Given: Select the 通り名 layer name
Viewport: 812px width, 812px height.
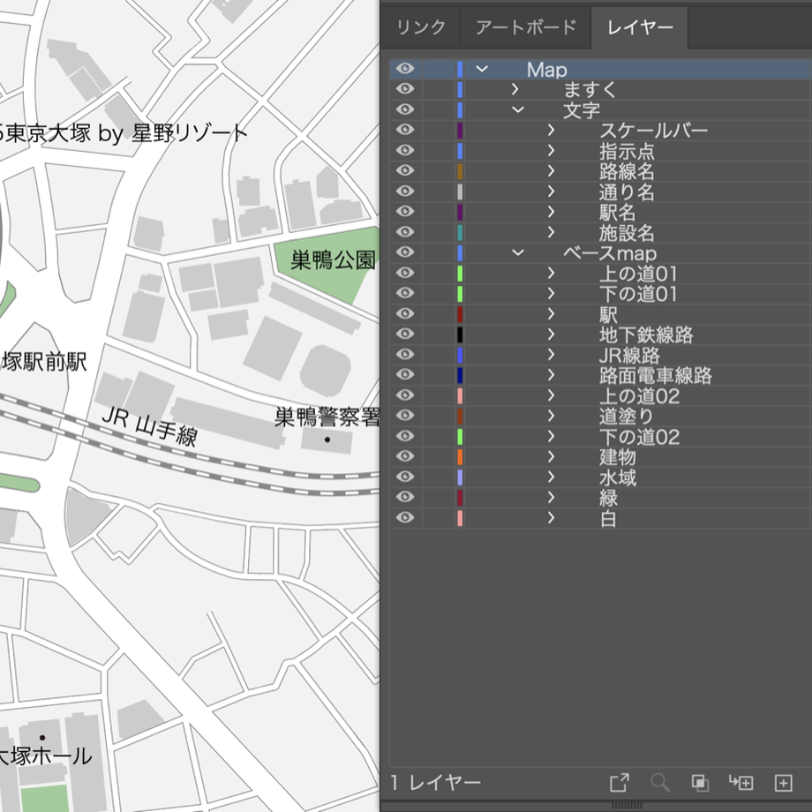Looking at the screenshot, I should [x=628, y=192].
